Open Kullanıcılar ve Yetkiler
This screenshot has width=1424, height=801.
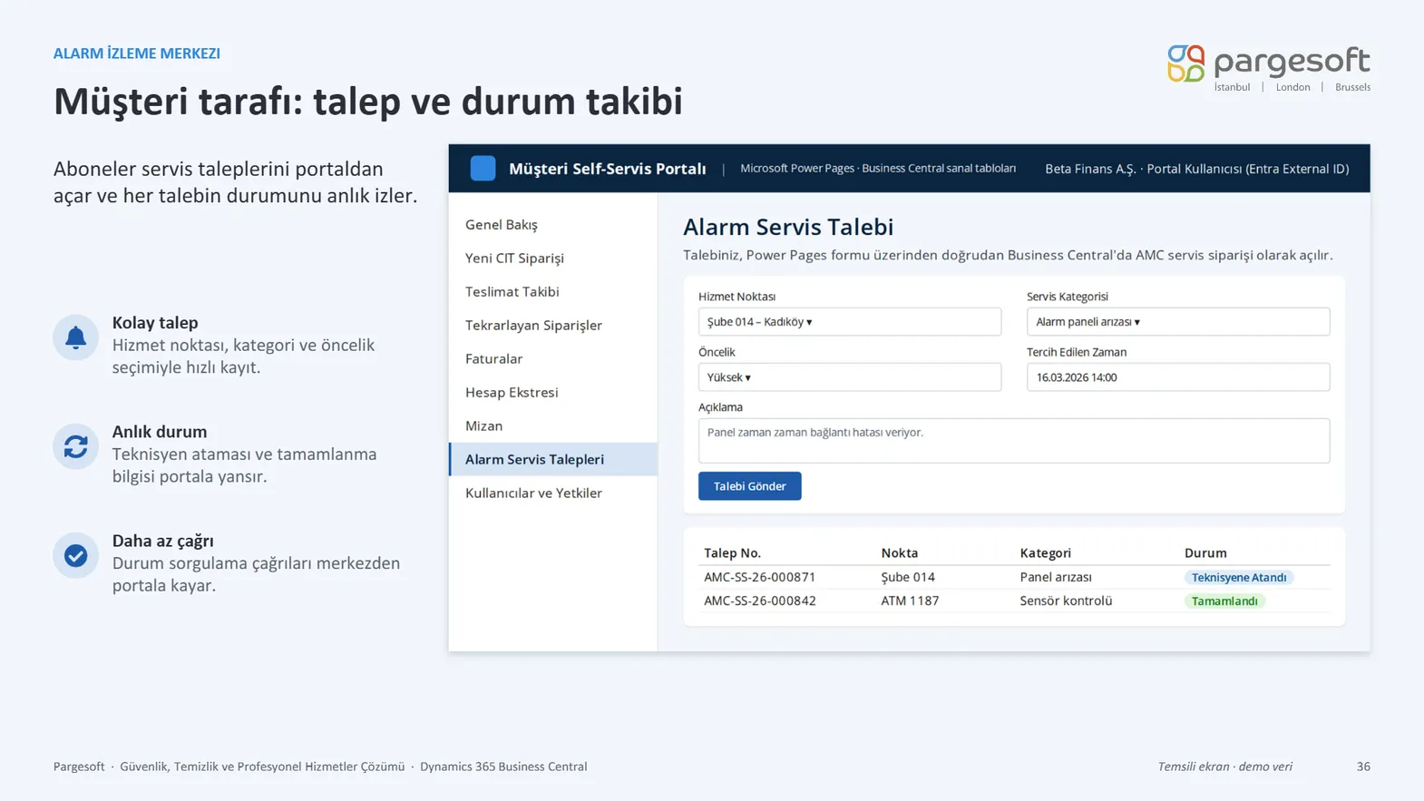pos(553,493)
